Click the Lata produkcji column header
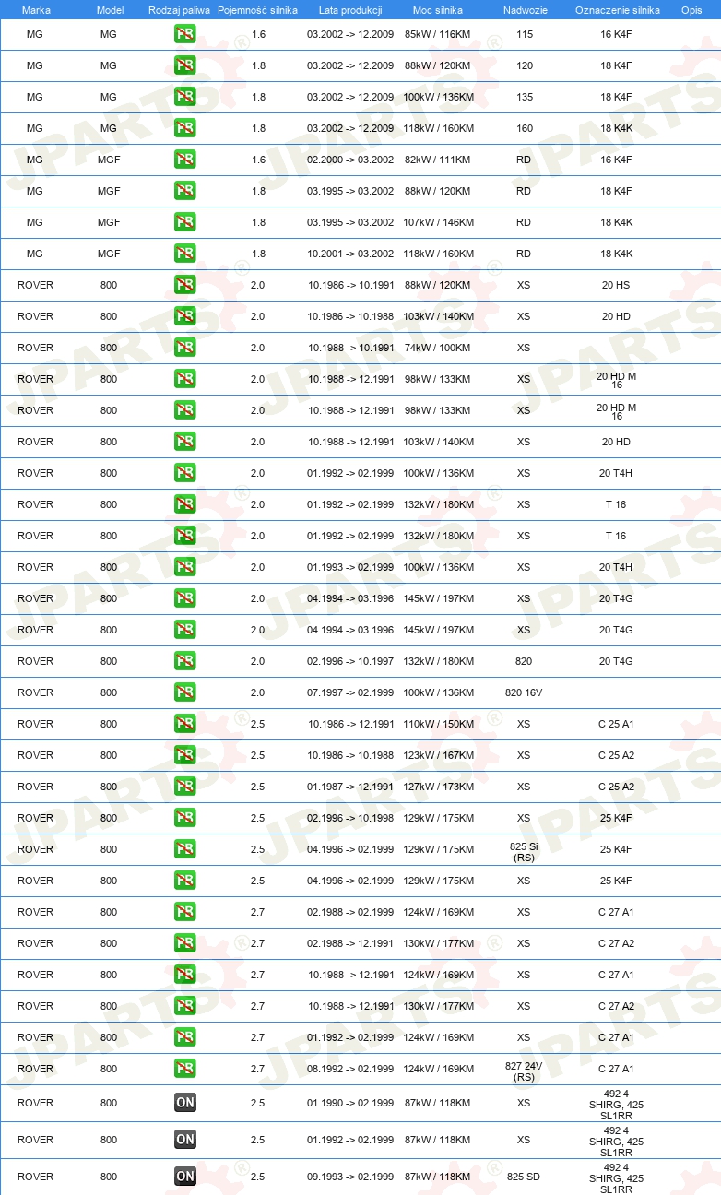721x1195 pixels. click(x=350, y=10)
